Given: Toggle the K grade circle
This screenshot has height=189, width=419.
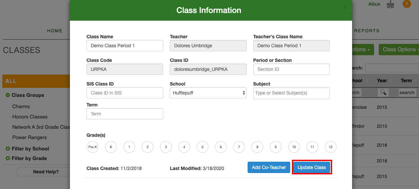Looking at the screenshot, I should pos(111,147).
